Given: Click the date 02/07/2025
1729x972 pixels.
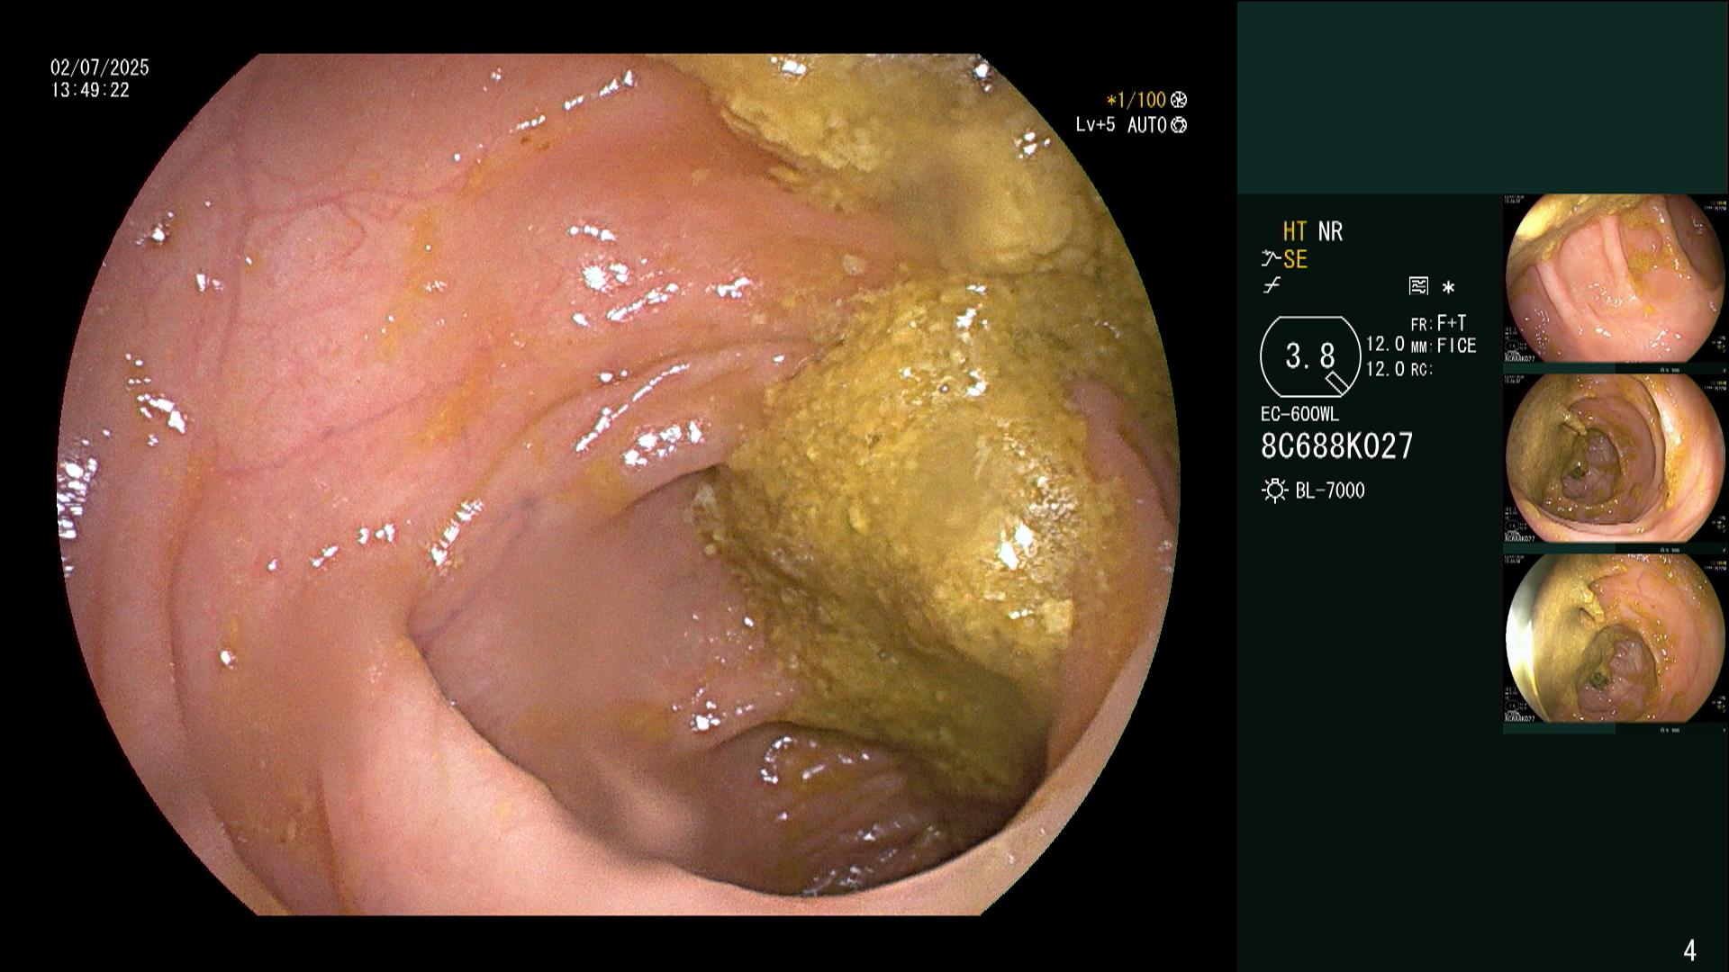Looking at the screenshot, I should tap(100, 67).
